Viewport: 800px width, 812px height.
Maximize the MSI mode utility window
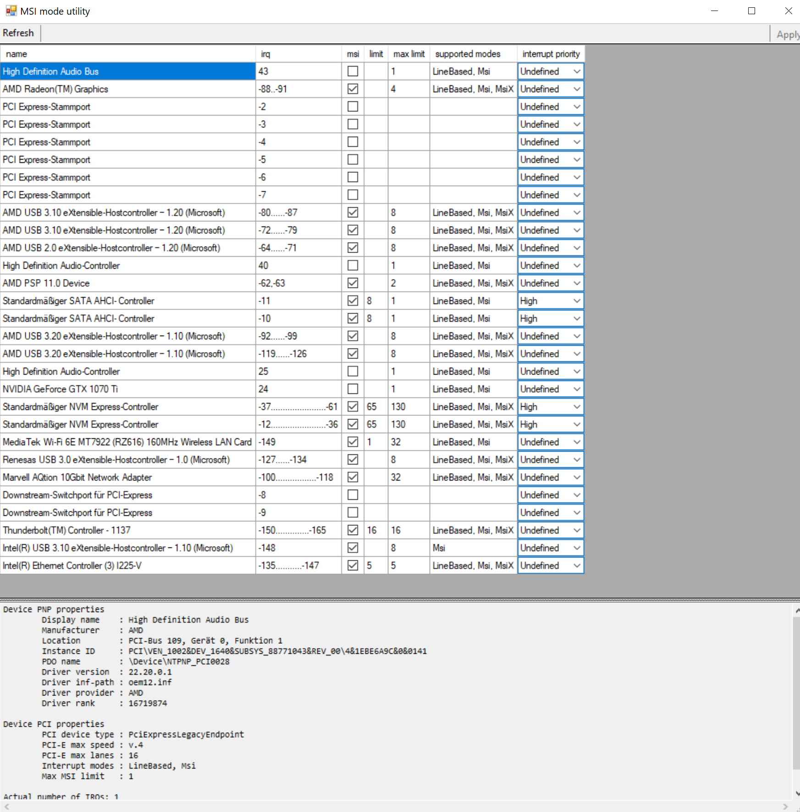[751, 11]
